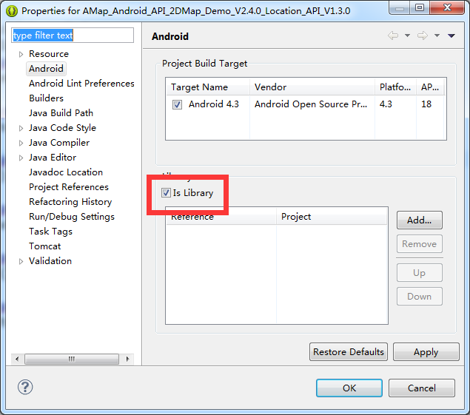
Task: Click the Eclipse icon in title bar
Action: 12,11
